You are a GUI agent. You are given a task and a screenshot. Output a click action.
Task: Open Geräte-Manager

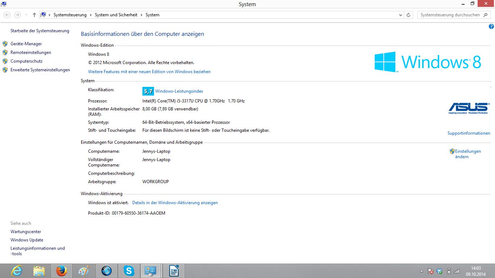pos(26,44)
